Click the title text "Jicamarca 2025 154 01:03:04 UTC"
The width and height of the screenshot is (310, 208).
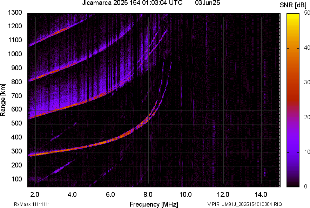(132, 3)
